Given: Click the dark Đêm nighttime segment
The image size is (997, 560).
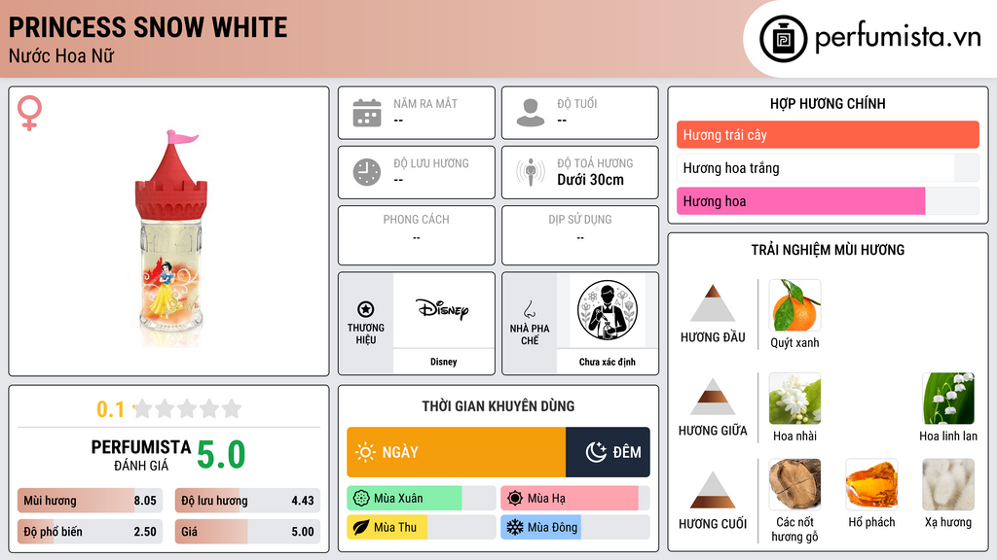Looking at the screenshot, I should (608, 452).
